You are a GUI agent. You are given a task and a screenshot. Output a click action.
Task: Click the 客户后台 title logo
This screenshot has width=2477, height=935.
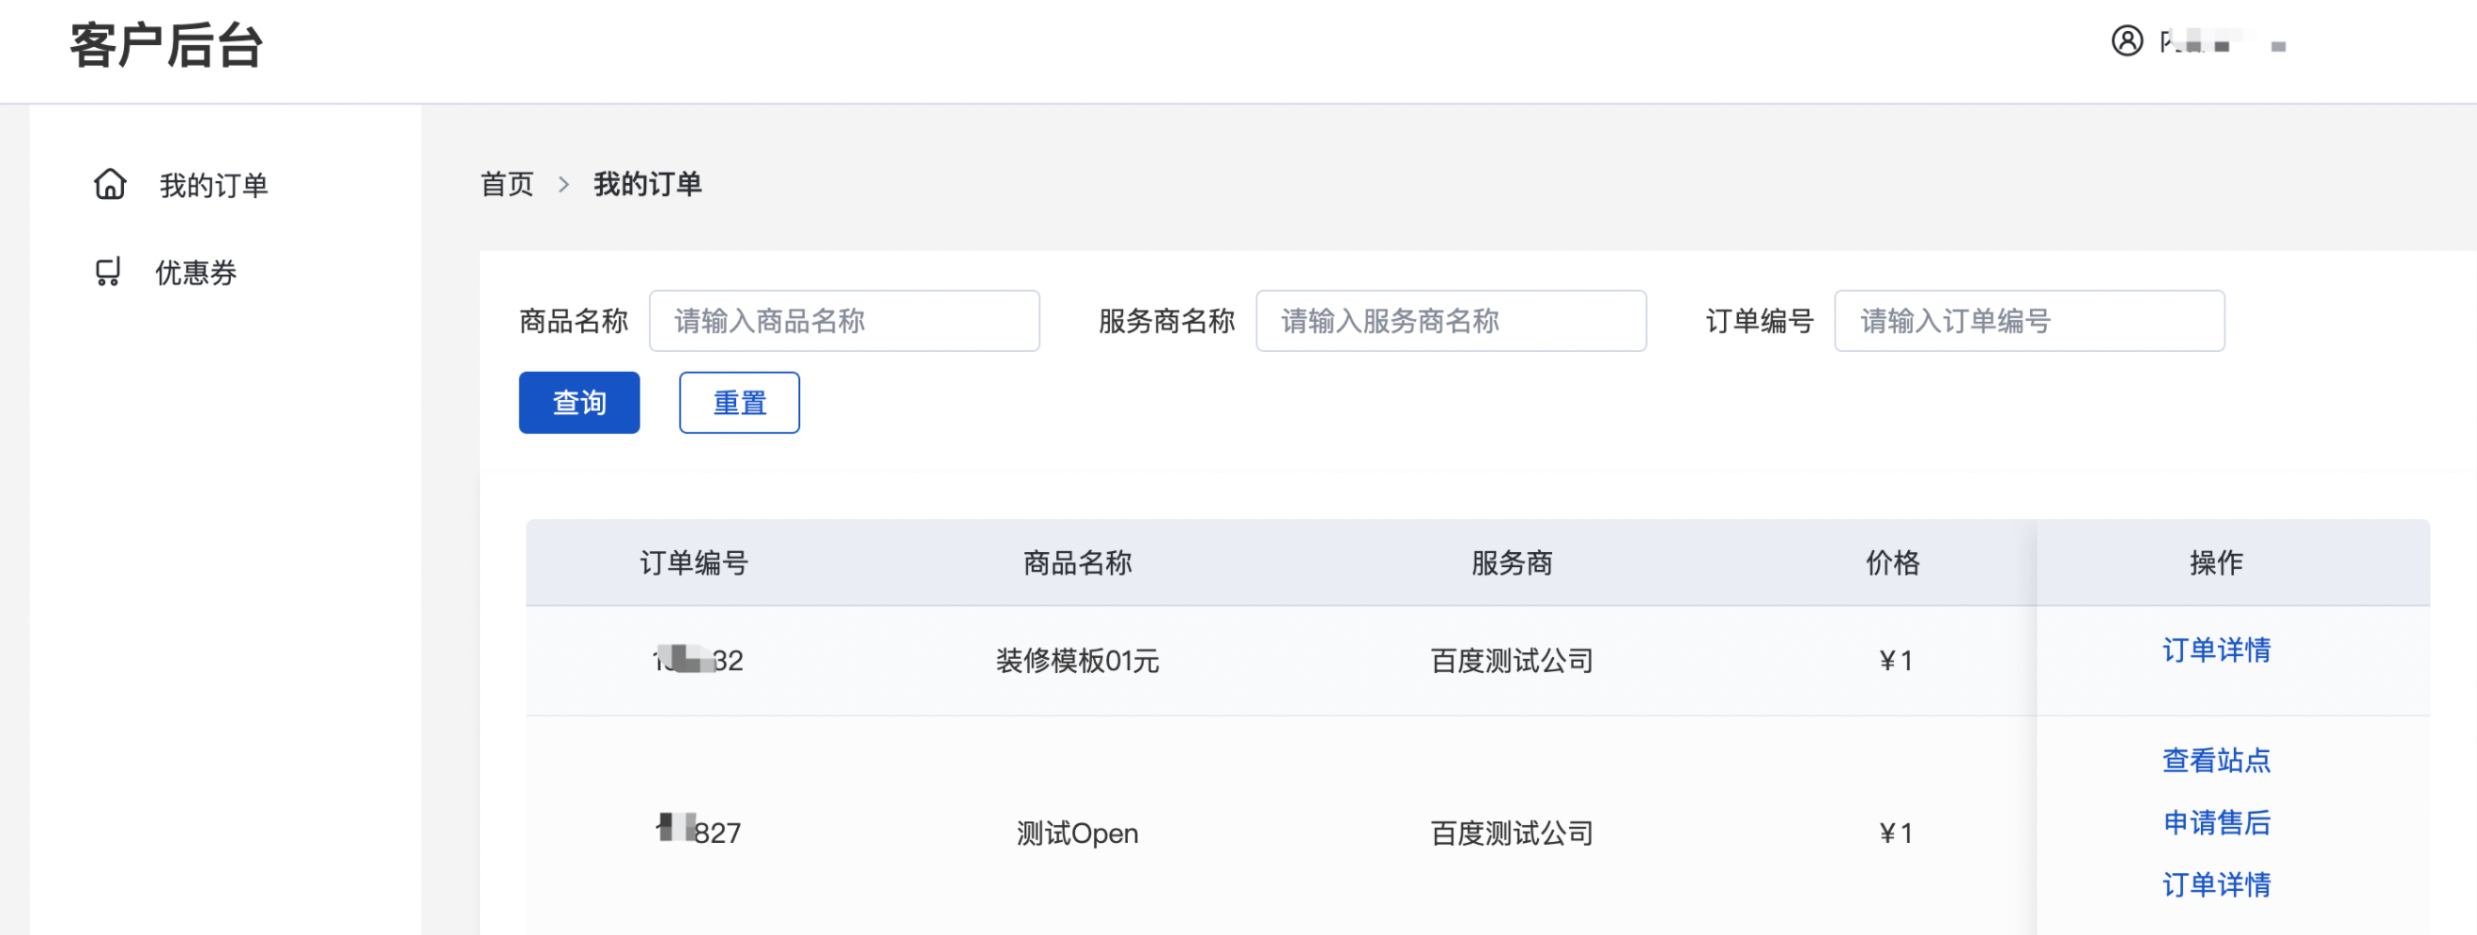coord(165,45)
